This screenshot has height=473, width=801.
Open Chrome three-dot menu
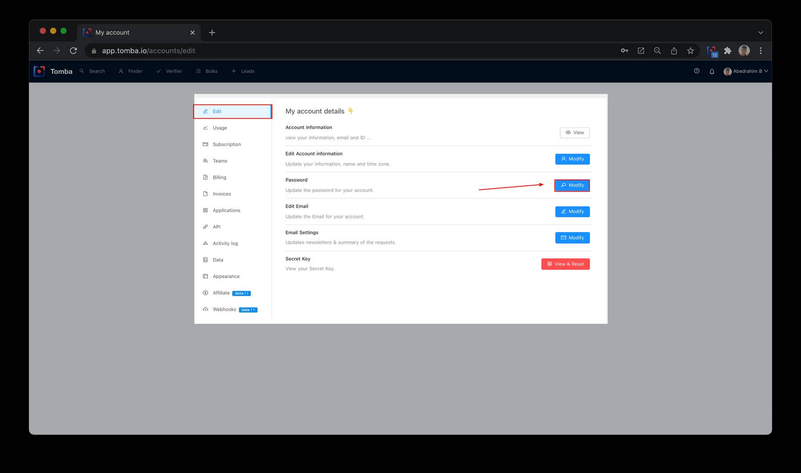point(761,51)
